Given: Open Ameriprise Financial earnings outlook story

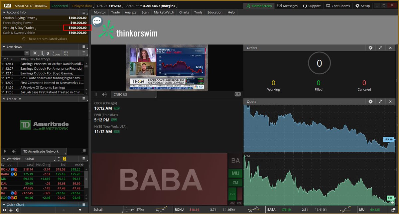Looking at the screenshot, I should click(x=52, y=68).
